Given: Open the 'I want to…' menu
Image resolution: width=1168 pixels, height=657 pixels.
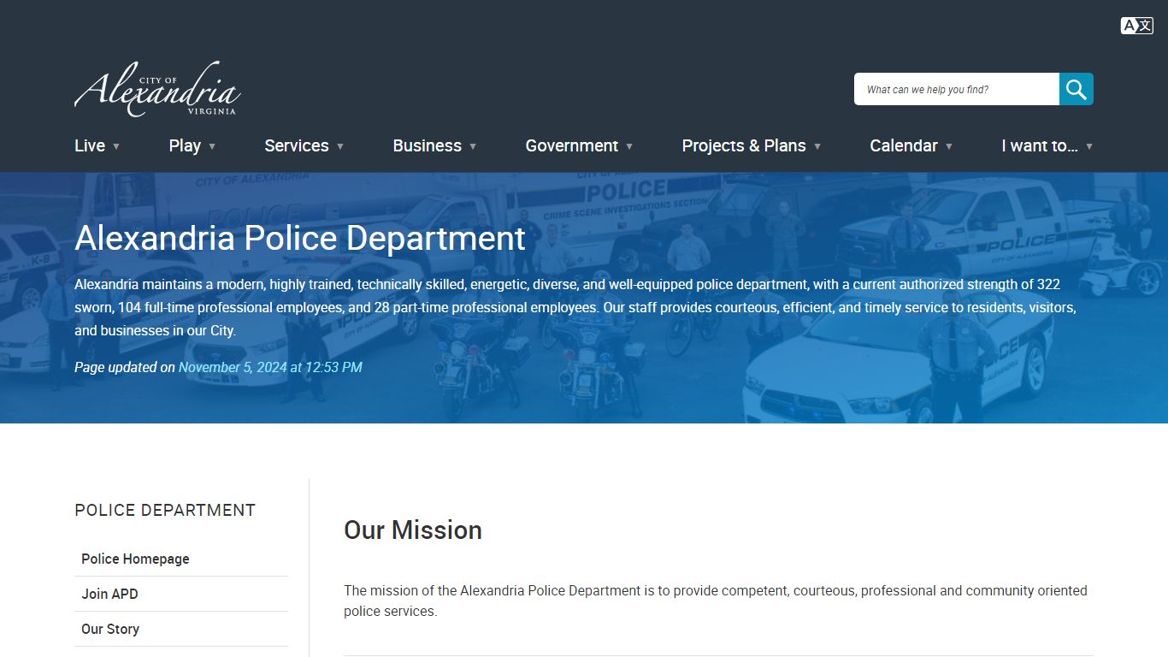Looking at the screenshot, I should click(x=1040, y=145).
